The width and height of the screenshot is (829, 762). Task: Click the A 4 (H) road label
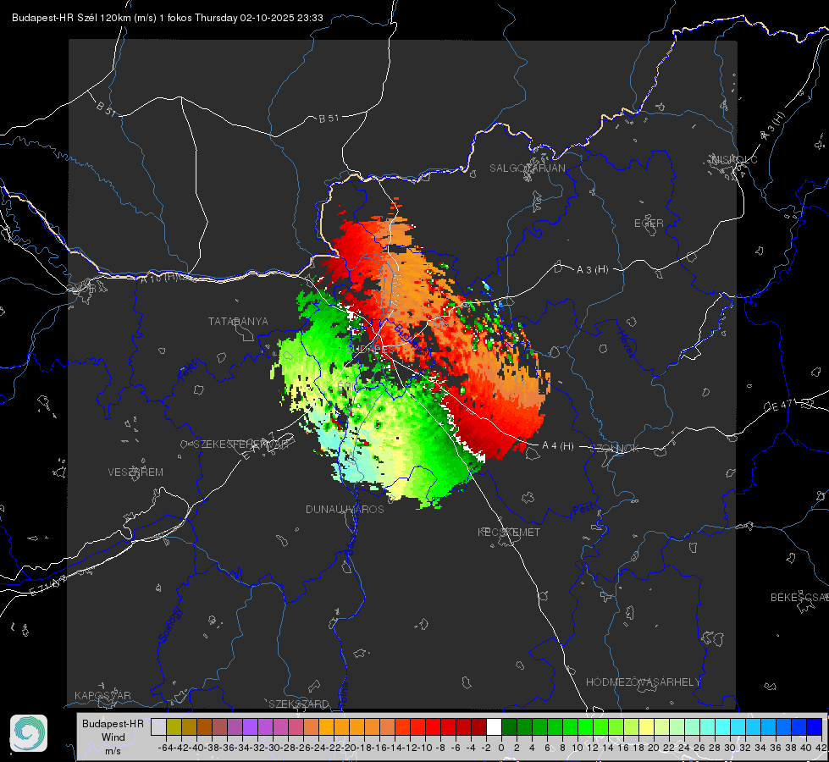[x=558, y=446]
